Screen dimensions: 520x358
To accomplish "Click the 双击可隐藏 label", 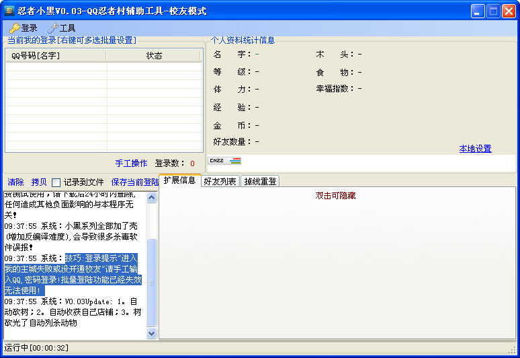I will coord(335,196).
